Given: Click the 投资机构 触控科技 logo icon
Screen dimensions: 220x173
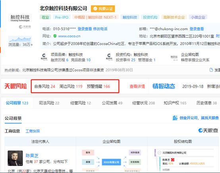Looking at the screenshot, I should [x=109, y=57].
